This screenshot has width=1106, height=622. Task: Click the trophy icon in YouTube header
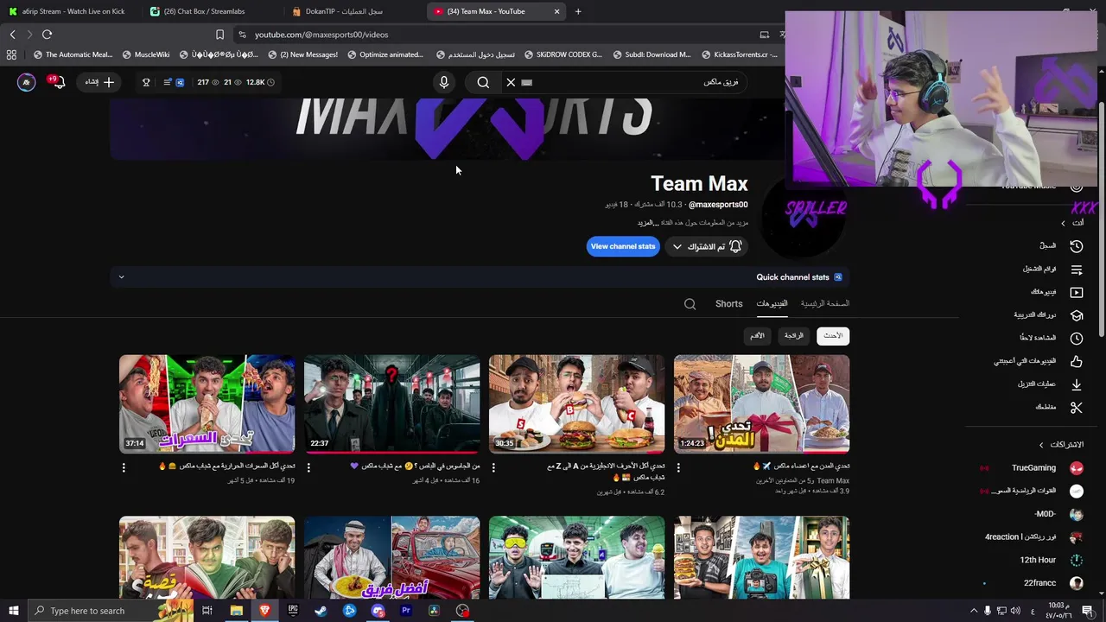coord(146,82)
